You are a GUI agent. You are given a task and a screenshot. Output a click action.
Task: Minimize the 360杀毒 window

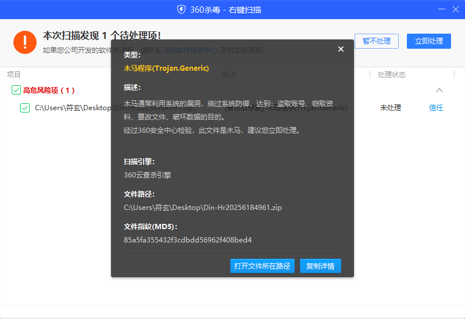(442, 9)
